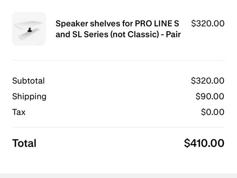237x178 pixels.
Task: Click the Tax amount $0.00
Action: click(213, 112)
